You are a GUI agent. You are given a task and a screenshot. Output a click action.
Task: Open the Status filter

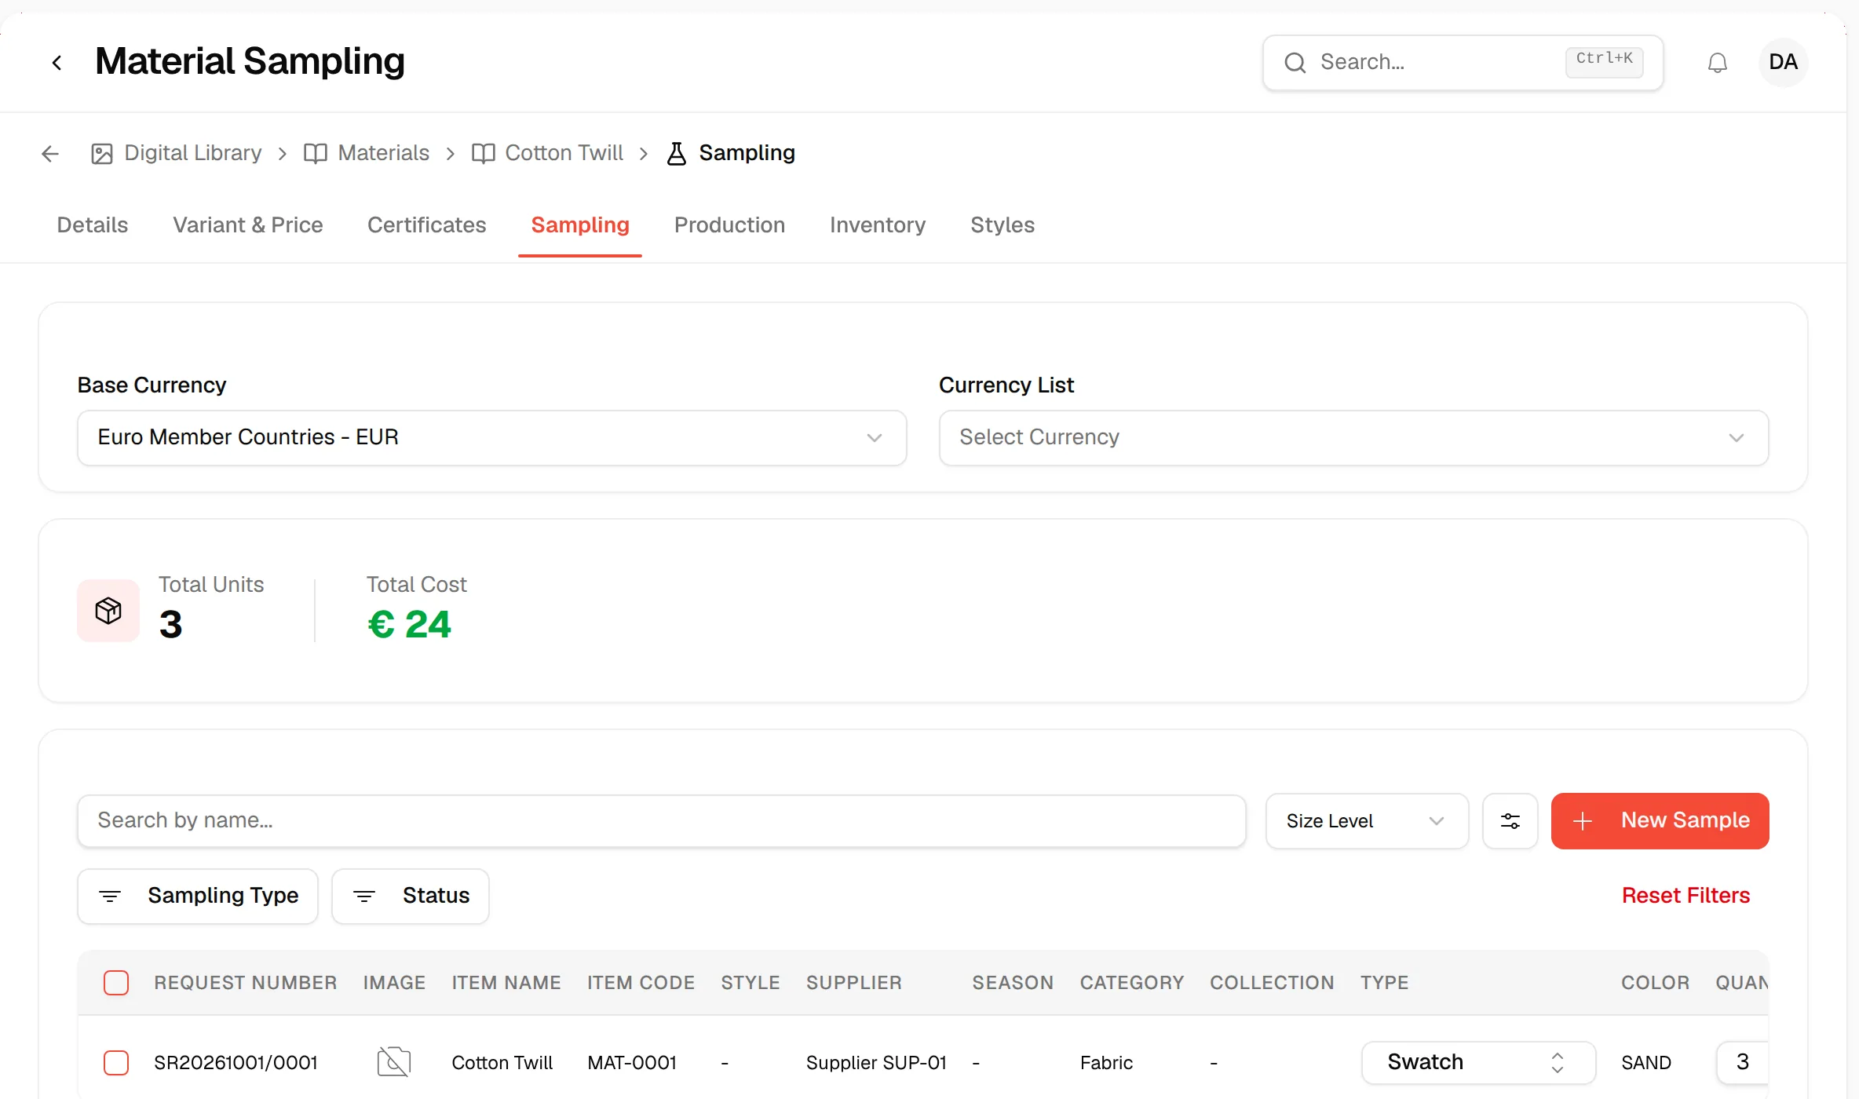(411, 896)
